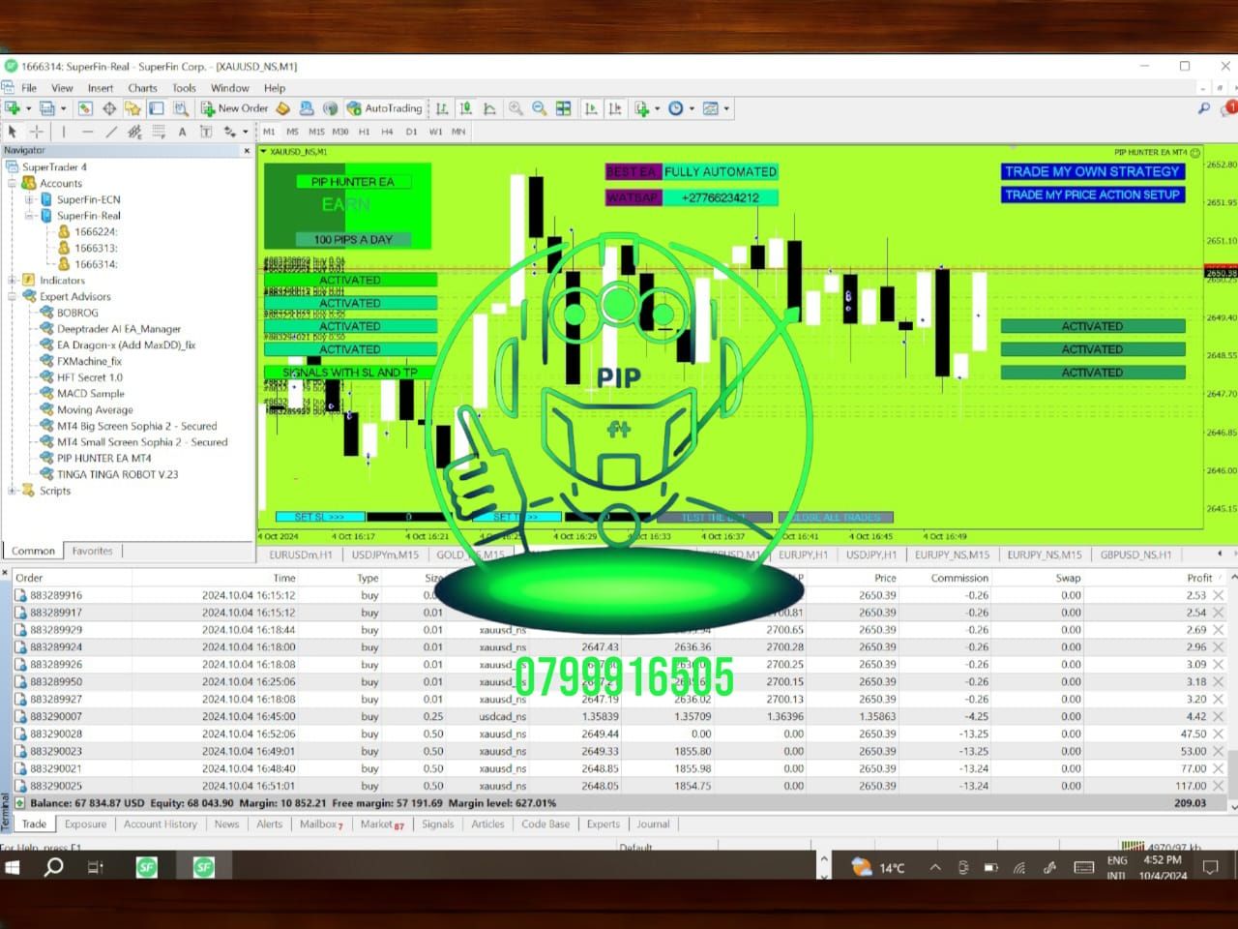Expand the Scripts tree node

click(13, 491)
